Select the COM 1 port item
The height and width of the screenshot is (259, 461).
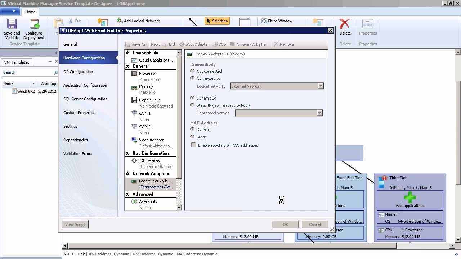click(x=151, y=116)
